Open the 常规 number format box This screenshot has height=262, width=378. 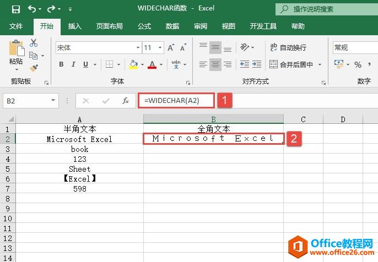(x=355, y=47)
